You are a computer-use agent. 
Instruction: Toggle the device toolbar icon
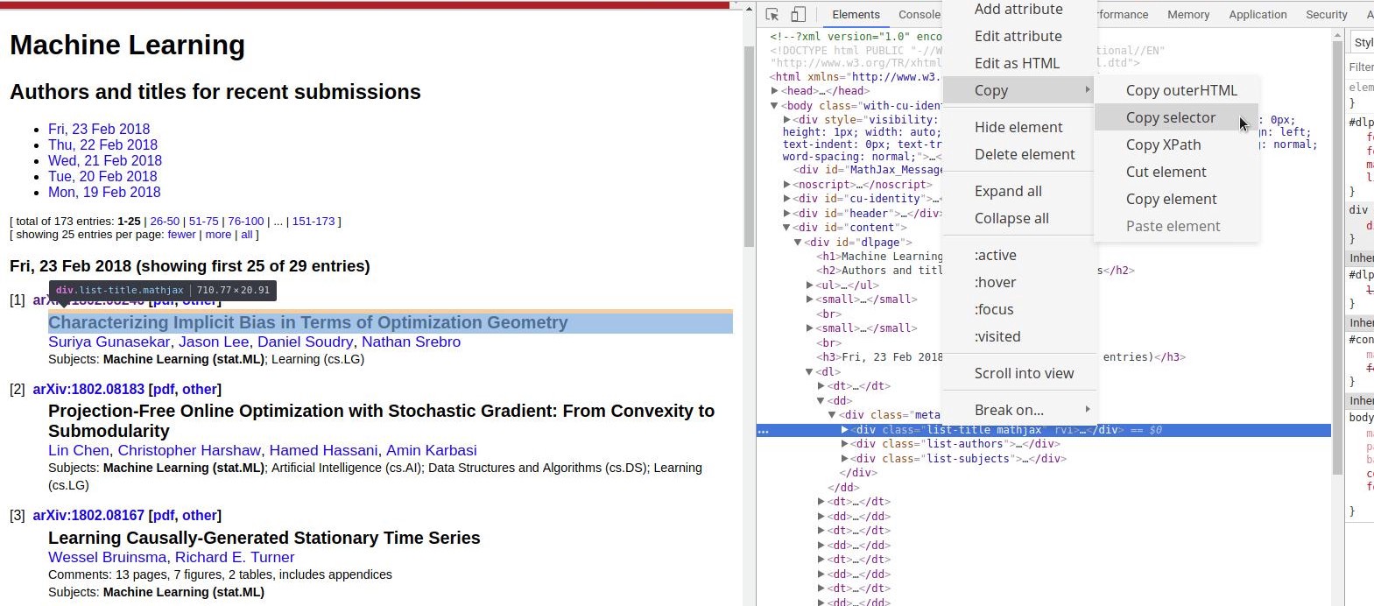(798, 14)
